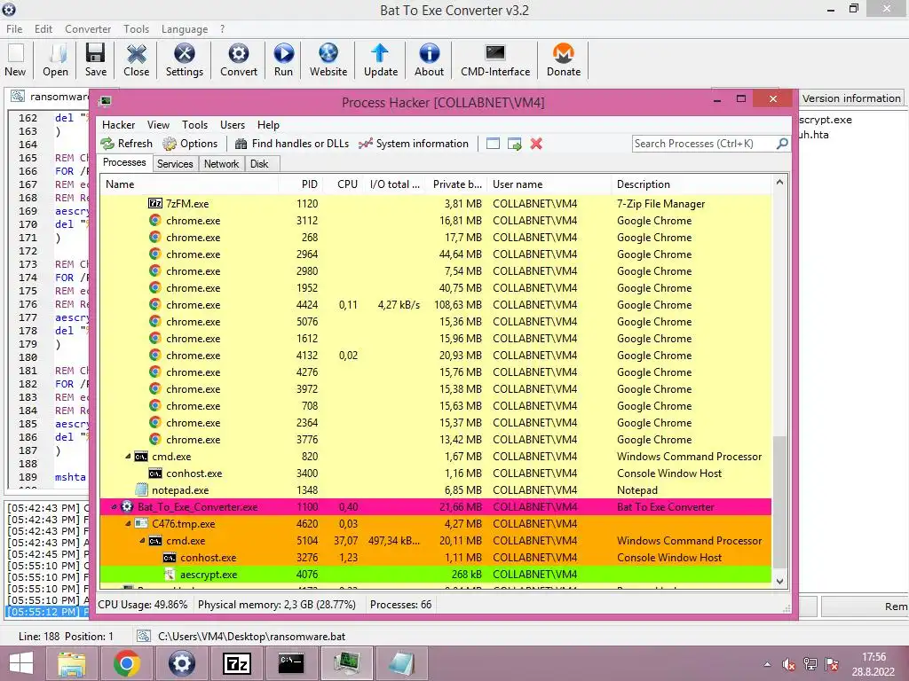Open the Users menu
Image resolution: width=909 pixels, height=681 pixels.
click(x=233, y=125)
